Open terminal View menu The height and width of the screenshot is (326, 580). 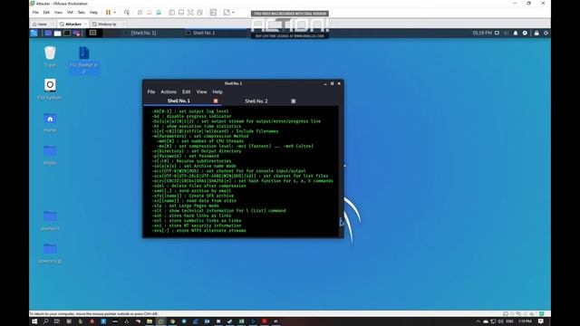[201, 91]
